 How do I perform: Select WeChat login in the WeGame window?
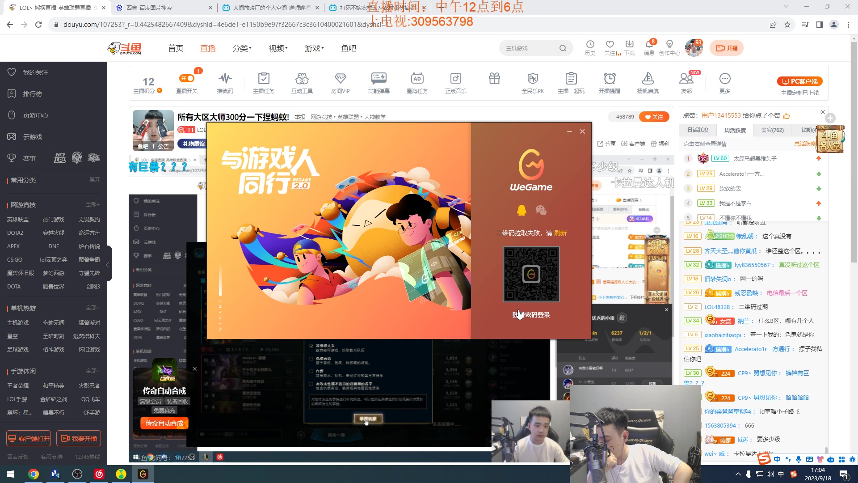[x=541, y=210]
